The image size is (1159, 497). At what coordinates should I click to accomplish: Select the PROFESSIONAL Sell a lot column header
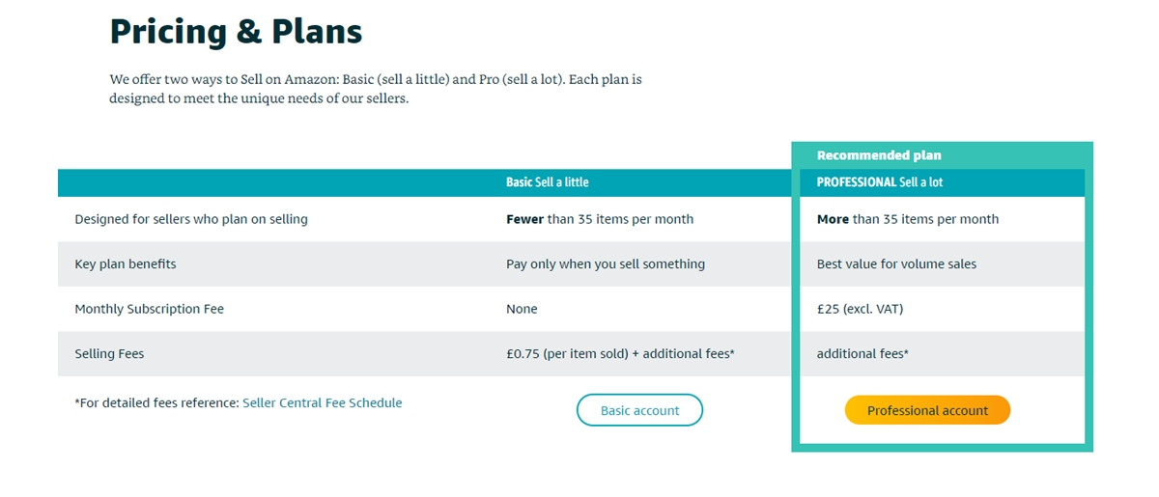[879, 182]
